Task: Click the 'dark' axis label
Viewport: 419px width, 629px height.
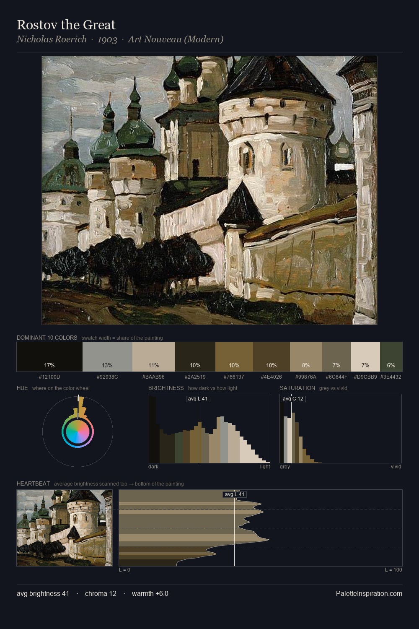Action: coord(153,466)
